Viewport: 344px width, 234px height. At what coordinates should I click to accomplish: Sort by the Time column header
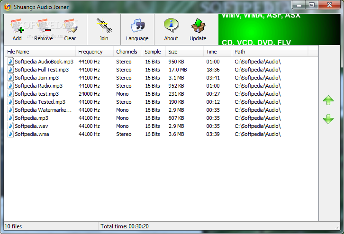(217, 52)
